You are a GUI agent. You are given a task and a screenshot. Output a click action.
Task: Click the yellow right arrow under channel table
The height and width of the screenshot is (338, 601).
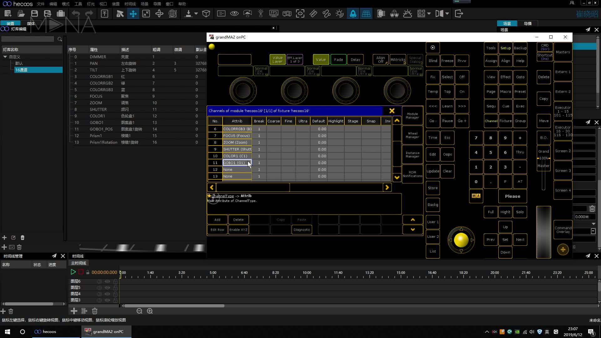[x=387, y=187]
